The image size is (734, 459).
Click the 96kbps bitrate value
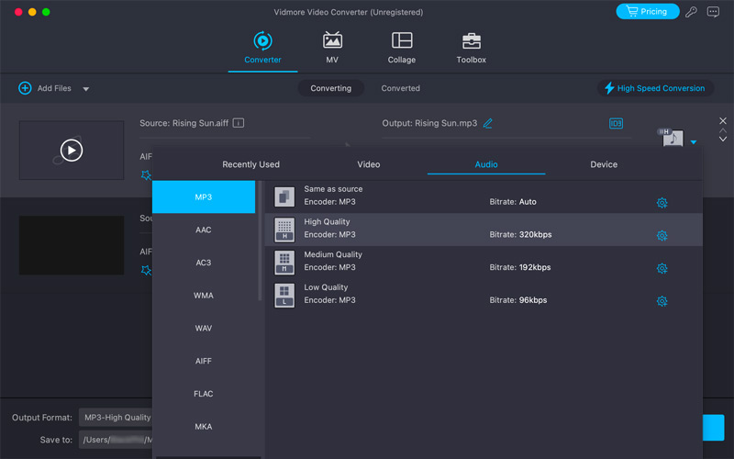533,300
